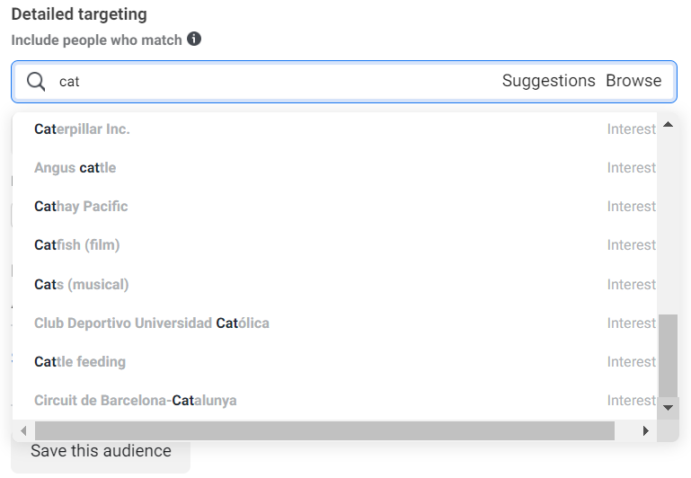Click the horizontal scroll left arrow
The height and width of the screenshot is (478, 691).
click(x=22, y=431)
